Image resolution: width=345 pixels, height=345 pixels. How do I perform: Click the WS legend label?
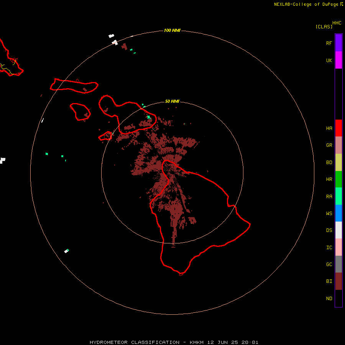click(329, 214)
